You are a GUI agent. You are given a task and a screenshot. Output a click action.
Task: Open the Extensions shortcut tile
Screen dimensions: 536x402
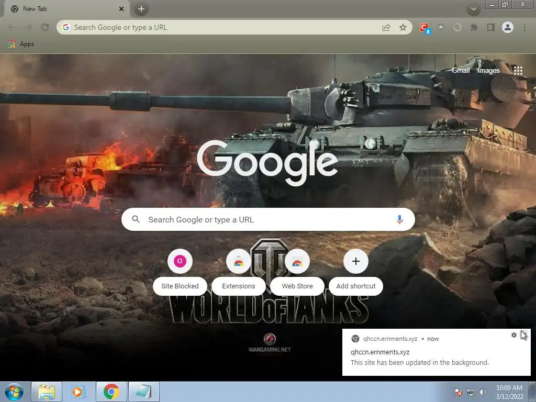[x=239, y=272]
